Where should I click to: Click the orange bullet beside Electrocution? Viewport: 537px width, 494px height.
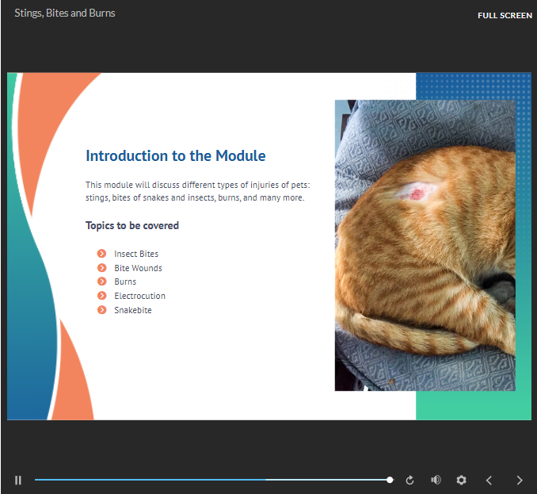[101, 296]
